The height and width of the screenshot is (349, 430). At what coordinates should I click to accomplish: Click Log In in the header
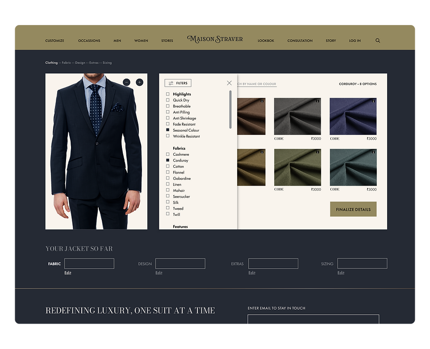click(x=355, y=41)
